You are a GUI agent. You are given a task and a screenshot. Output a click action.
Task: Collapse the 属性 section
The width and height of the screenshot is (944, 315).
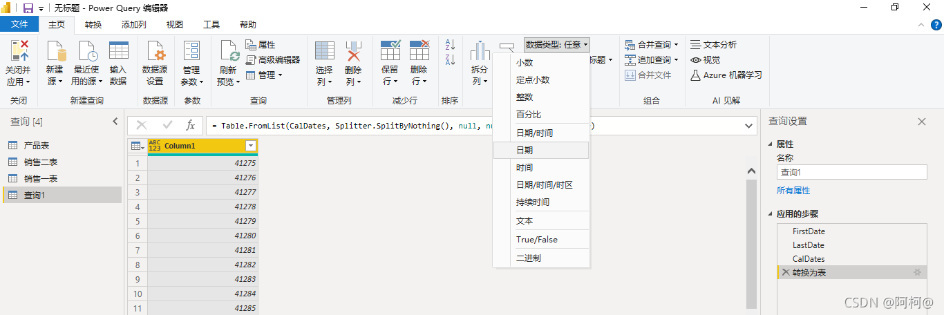(x=771, y=144)
